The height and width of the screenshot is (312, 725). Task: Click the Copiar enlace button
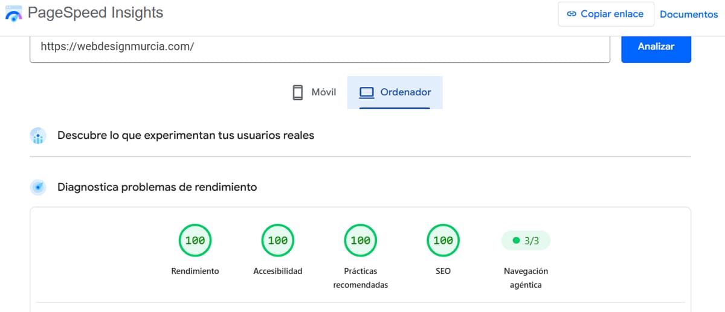pyautogui.click(x=606, y=14)
